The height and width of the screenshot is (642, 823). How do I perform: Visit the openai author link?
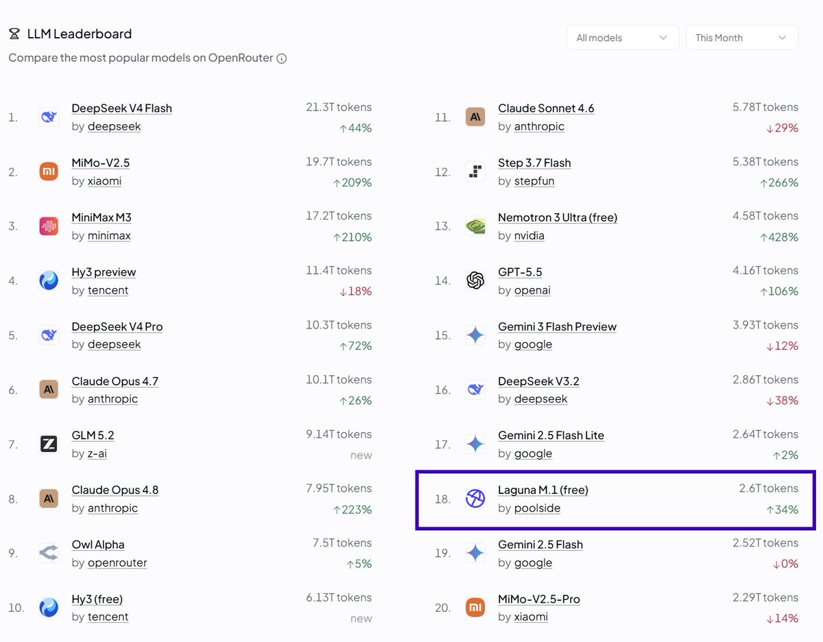[532, 290]
